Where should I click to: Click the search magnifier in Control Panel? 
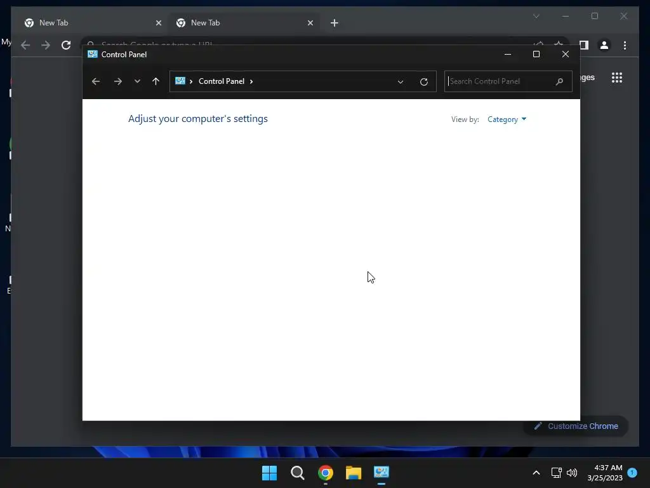click(559, 81)
